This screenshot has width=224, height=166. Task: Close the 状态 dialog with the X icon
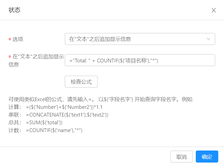click(214, 10)
